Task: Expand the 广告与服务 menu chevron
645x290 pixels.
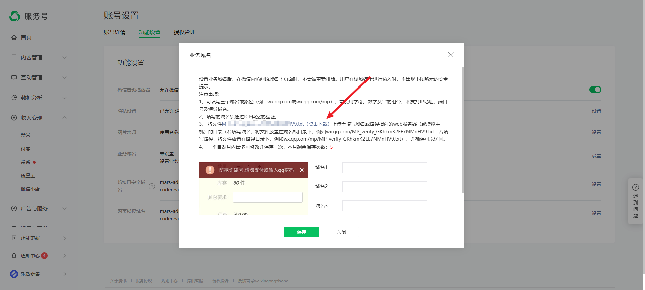Action: point(64,208)
